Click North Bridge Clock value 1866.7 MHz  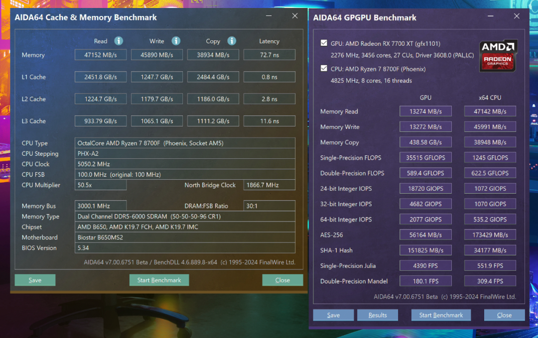(x=269, y=185)
